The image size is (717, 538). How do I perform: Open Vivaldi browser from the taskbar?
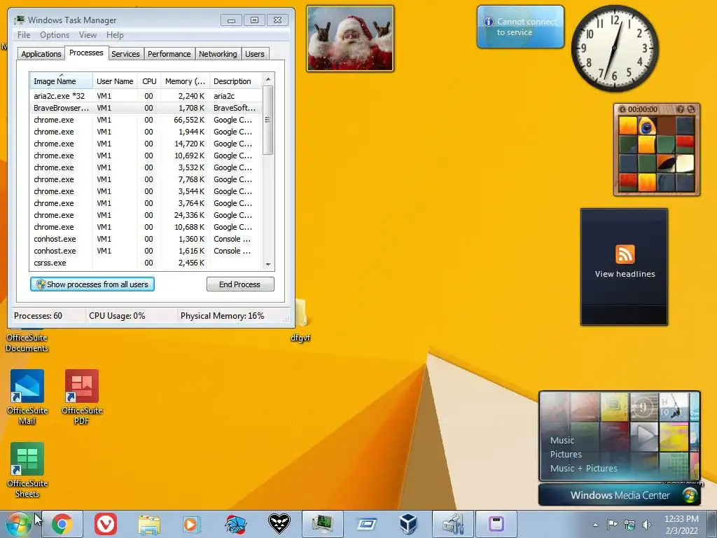pyautogui.click(x=106, y=524)
